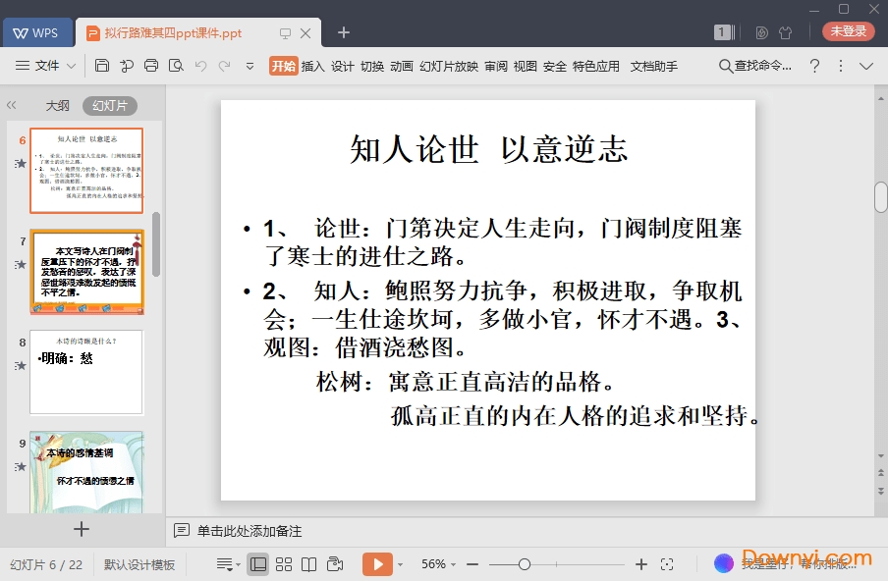Click the 未登录 login button
The image size is (888, 581).
[x=848, y=31]
